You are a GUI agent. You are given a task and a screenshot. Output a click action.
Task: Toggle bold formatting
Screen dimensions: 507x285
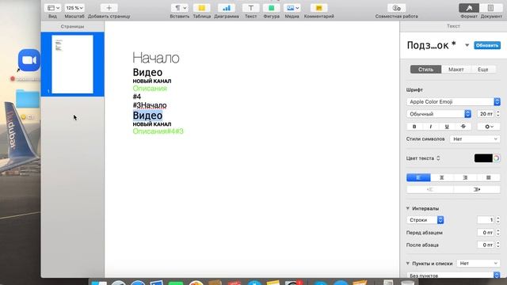point(414,127)
